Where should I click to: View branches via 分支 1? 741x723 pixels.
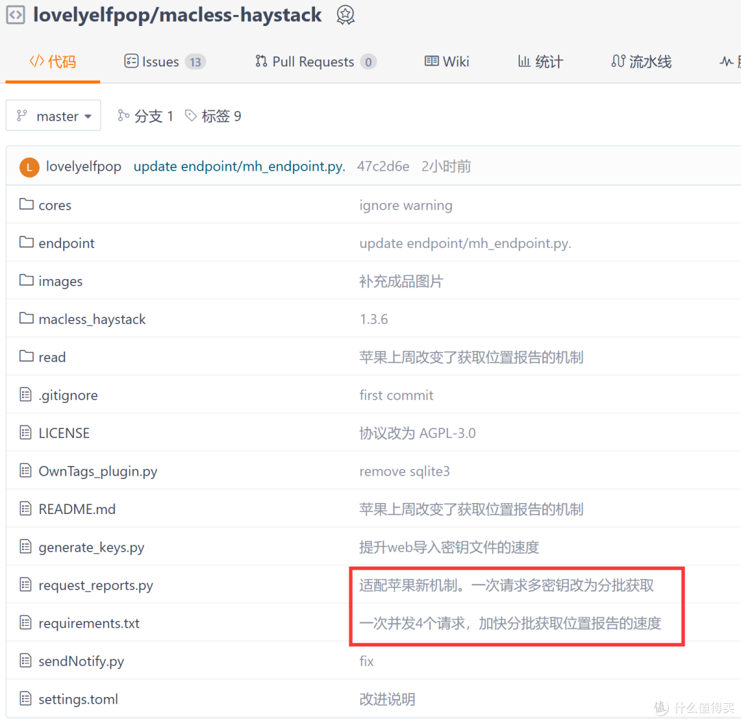coord(145,116)
